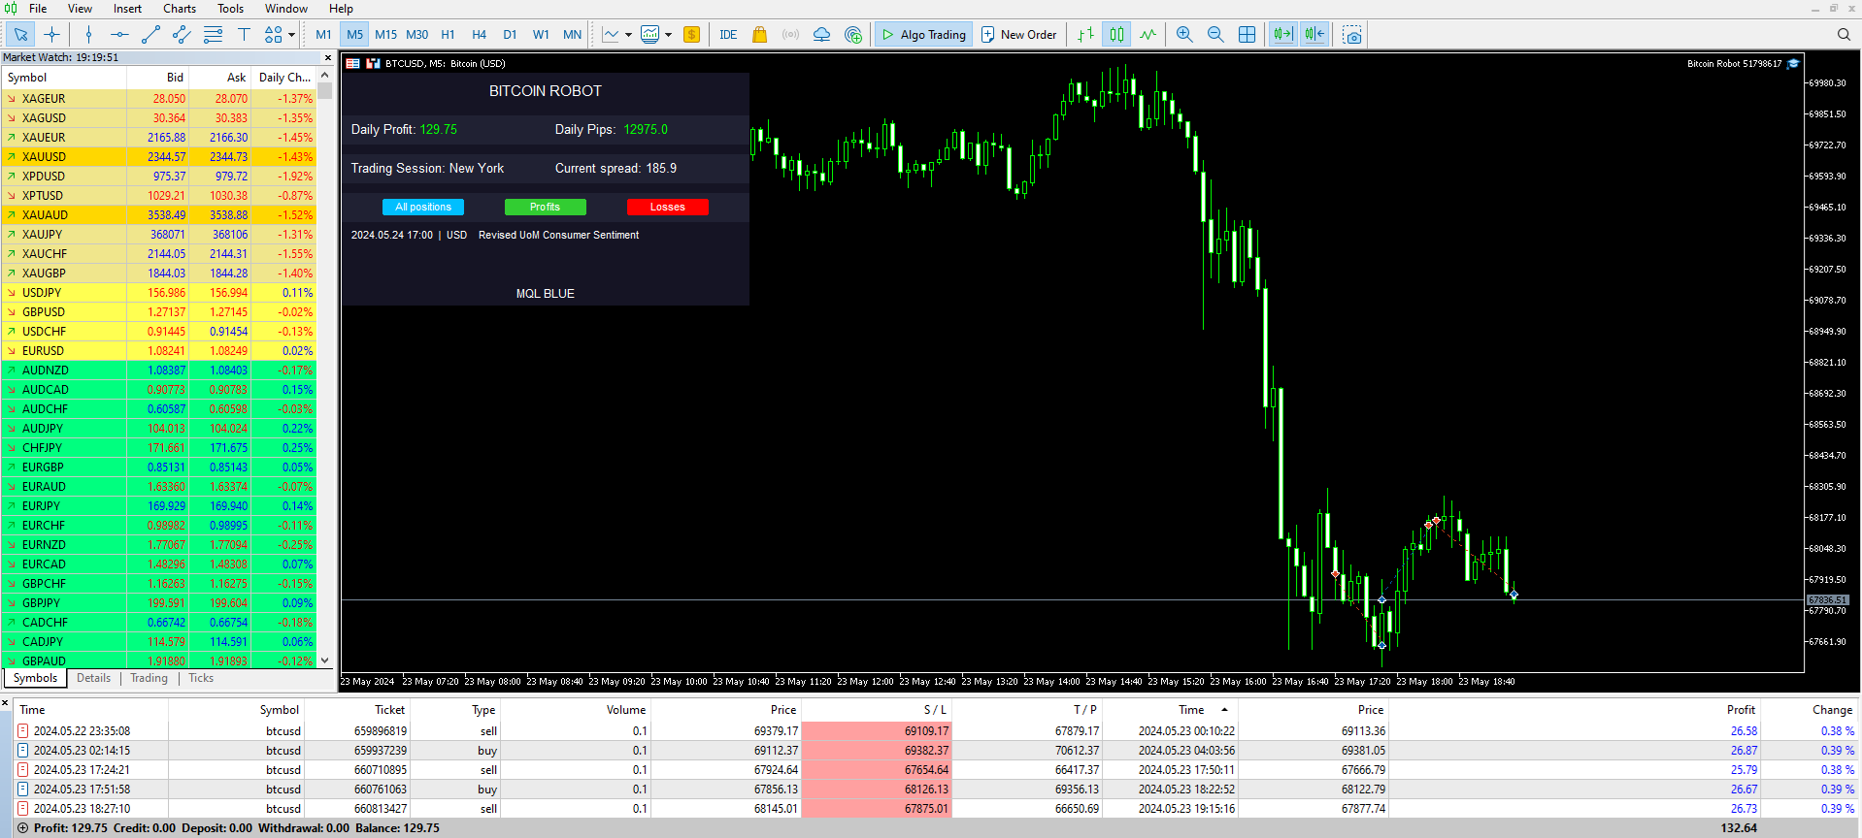The height and width of the screenshot is (838, 1862).
Task: Click the green Profits button
Action: tap(545, 207)
